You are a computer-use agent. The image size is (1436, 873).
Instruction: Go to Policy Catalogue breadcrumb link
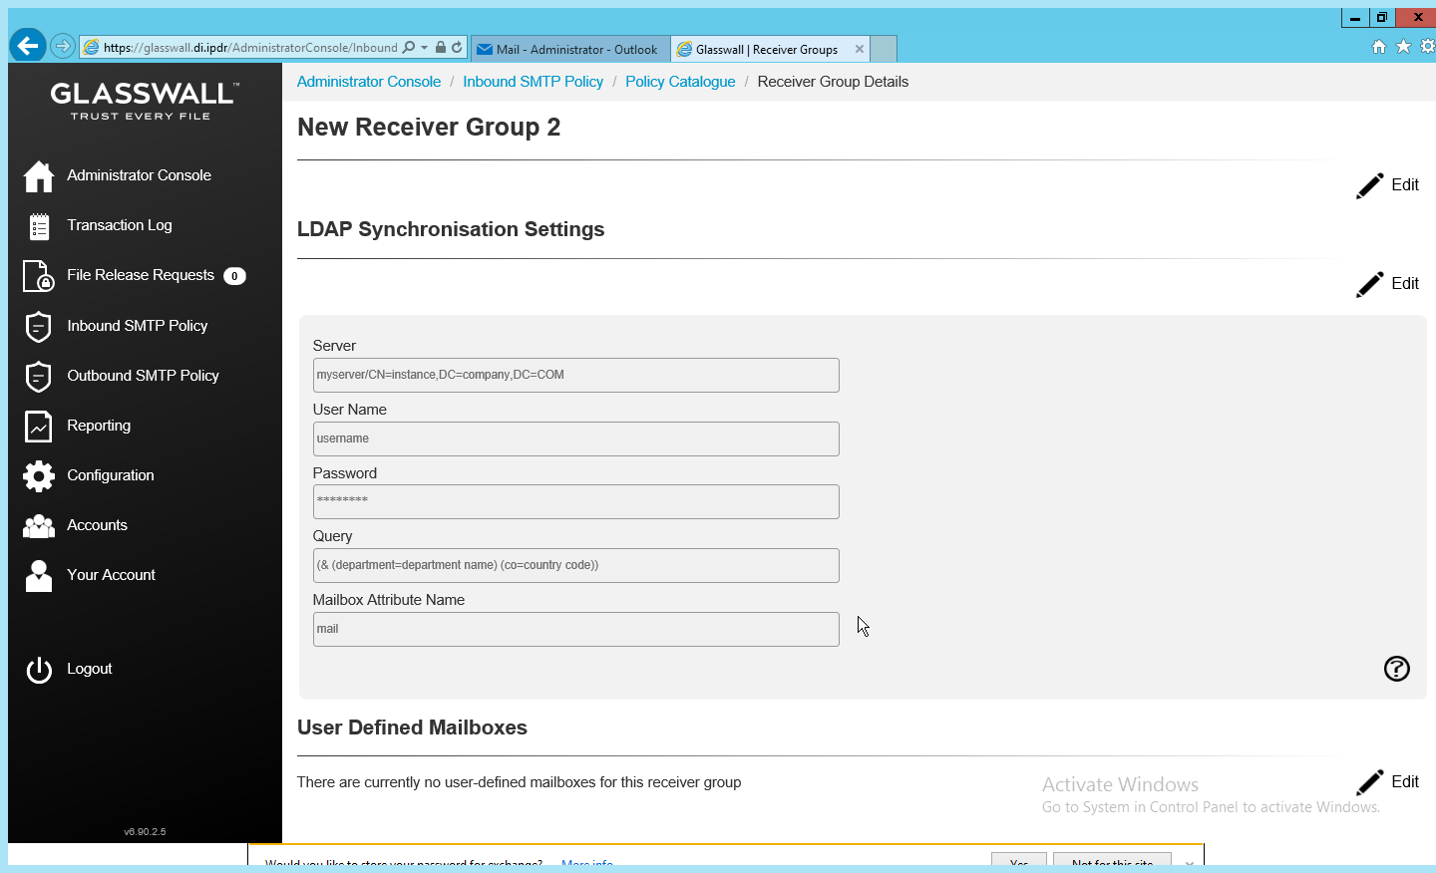680,82
